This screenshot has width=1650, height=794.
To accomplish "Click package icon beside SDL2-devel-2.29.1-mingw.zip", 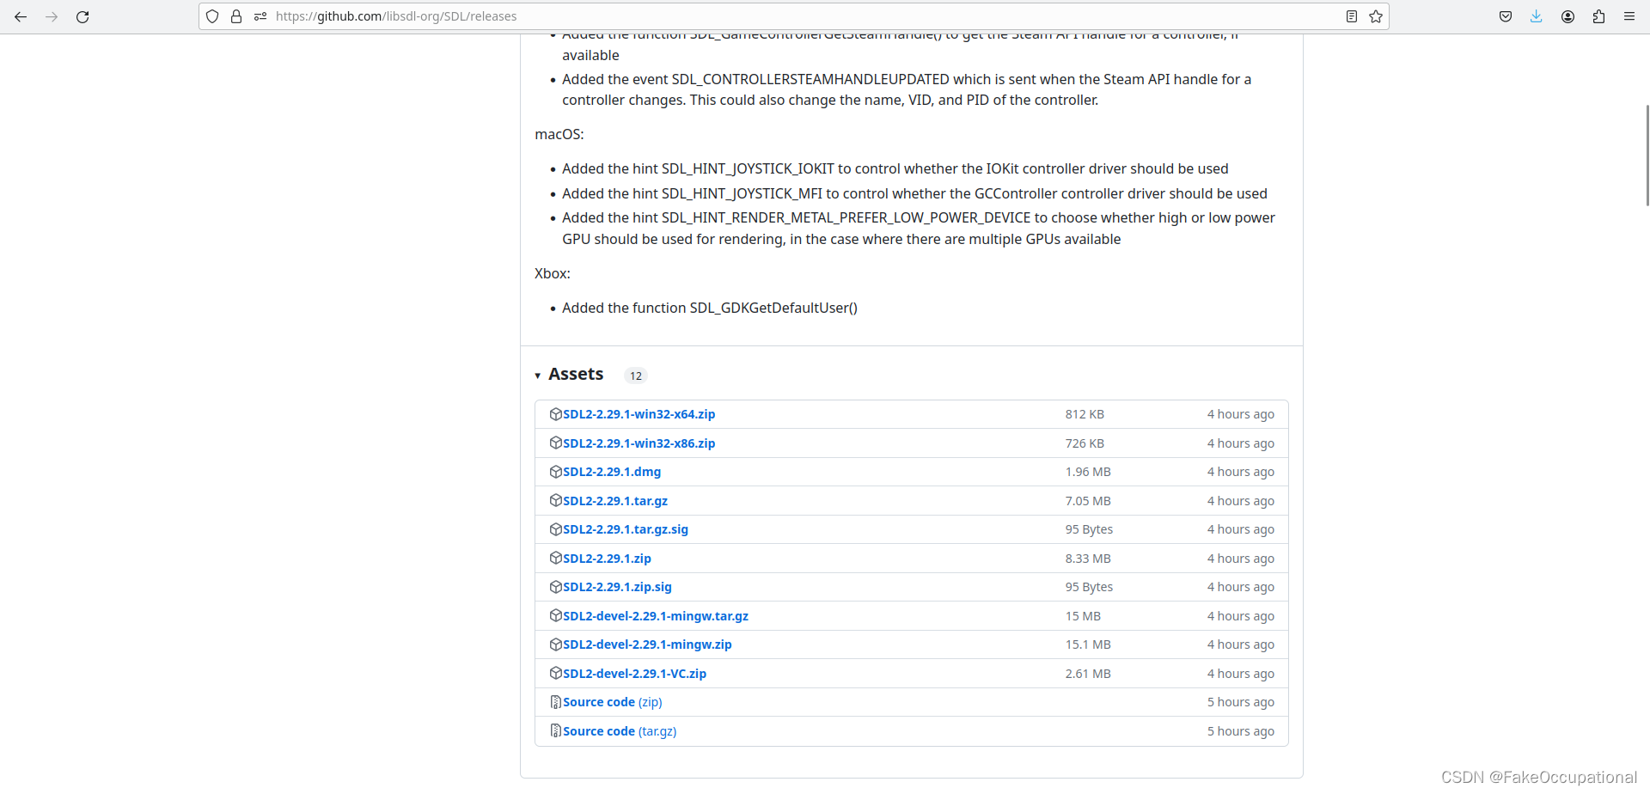I will pyautogui.click(x=556, y=644).
